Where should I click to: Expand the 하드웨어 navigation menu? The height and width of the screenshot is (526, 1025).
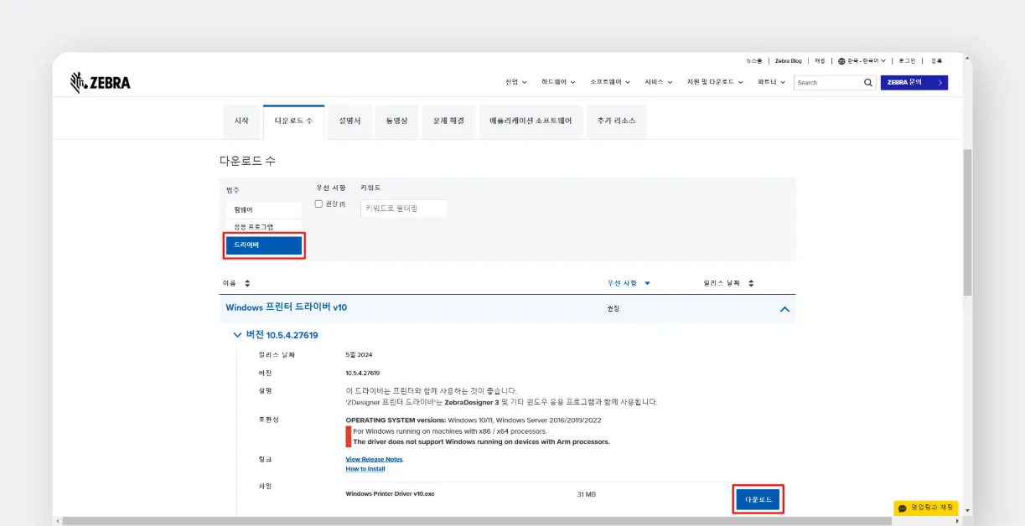(x=559, y=82)
